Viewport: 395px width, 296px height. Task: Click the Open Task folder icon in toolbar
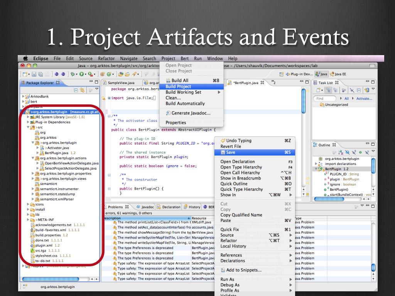[x=127, y=74]
